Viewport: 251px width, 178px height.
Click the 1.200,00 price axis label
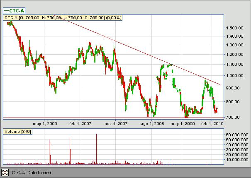tap(234, 55)
